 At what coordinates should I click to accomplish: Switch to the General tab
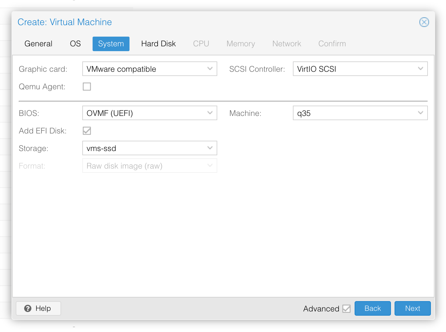(x=38, y=44)
